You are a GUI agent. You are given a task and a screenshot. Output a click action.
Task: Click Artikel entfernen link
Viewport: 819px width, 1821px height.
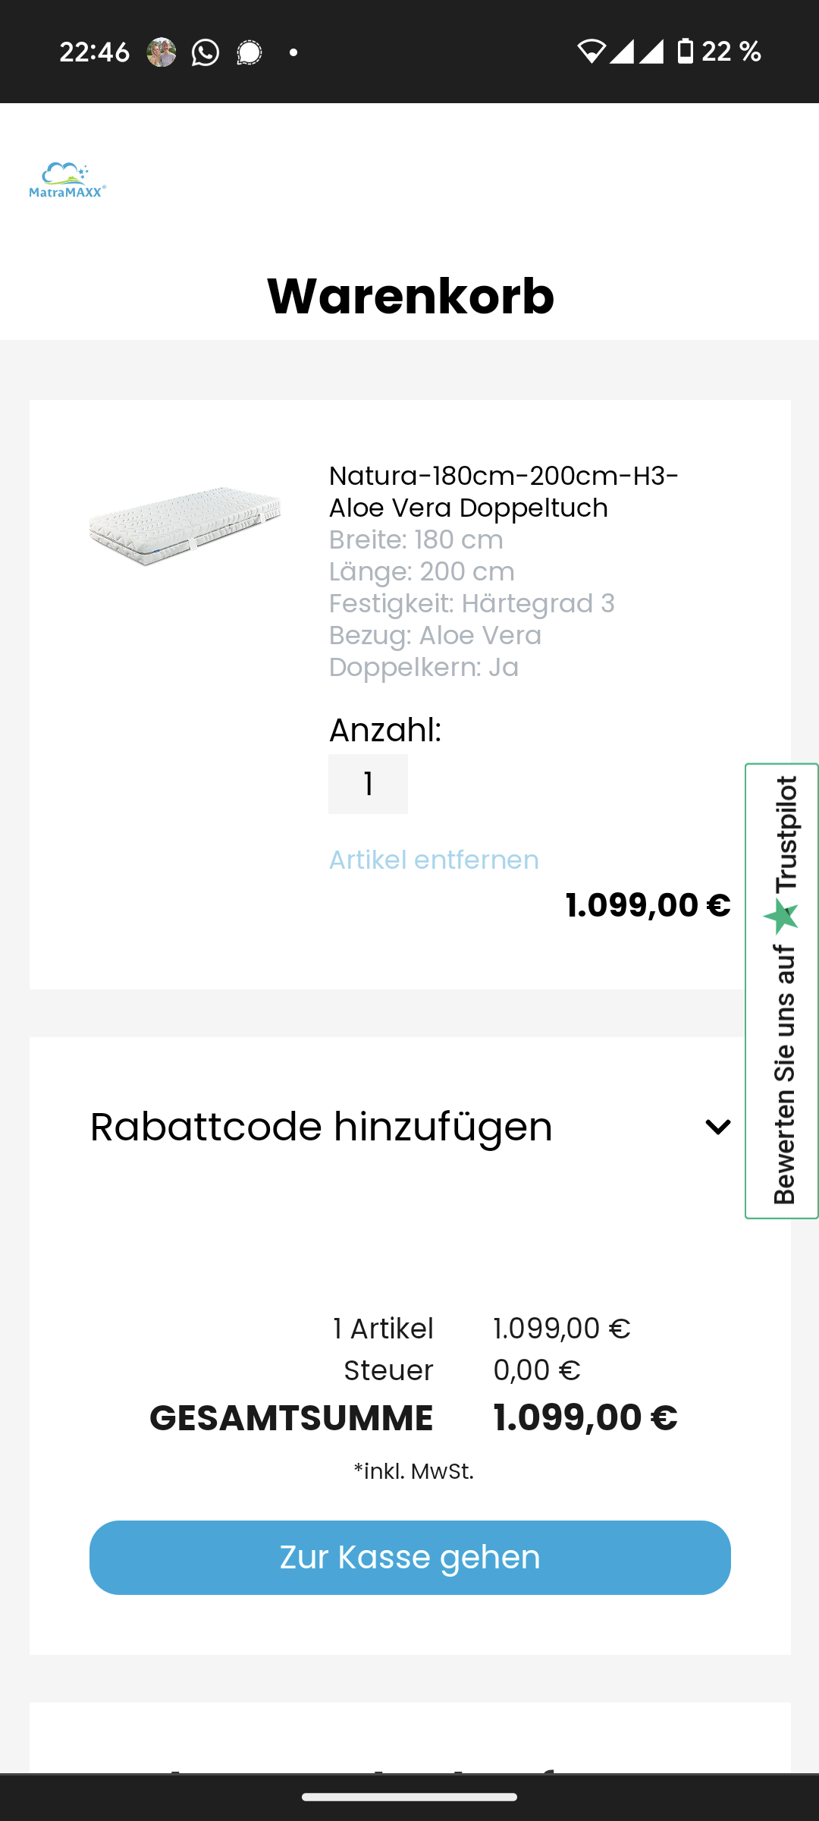(x=434, y=860)
